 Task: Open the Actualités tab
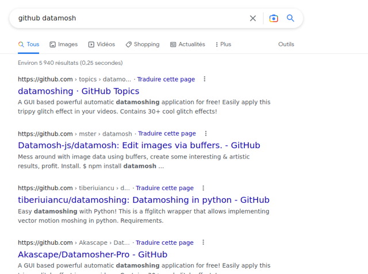(x=187, y=44)
